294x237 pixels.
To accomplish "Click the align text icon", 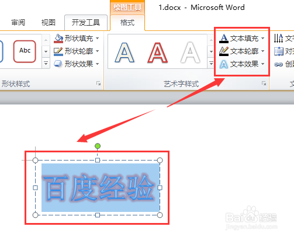I will click(x=279, y=51).
